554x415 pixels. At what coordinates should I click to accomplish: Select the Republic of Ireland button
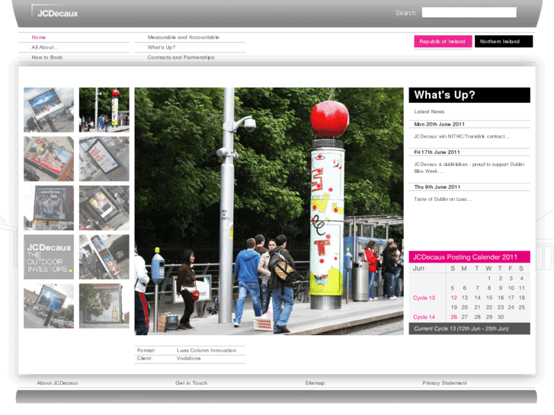[x=443, y=41]
